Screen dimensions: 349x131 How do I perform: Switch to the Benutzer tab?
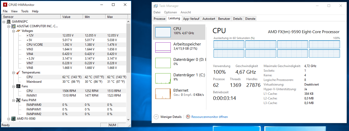click(x=224, y=19)
